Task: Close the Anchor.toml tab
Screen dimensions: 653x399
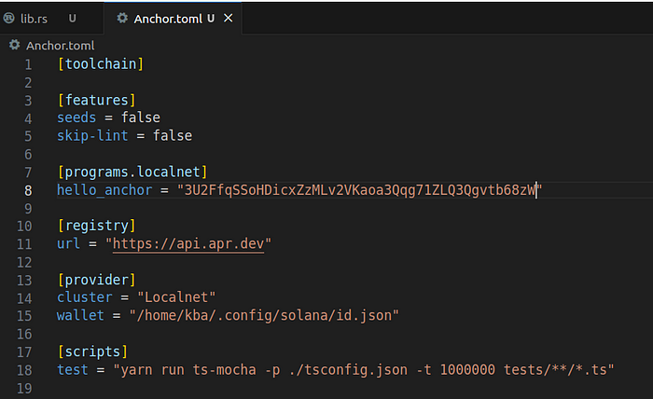Action: coord(229,18)
